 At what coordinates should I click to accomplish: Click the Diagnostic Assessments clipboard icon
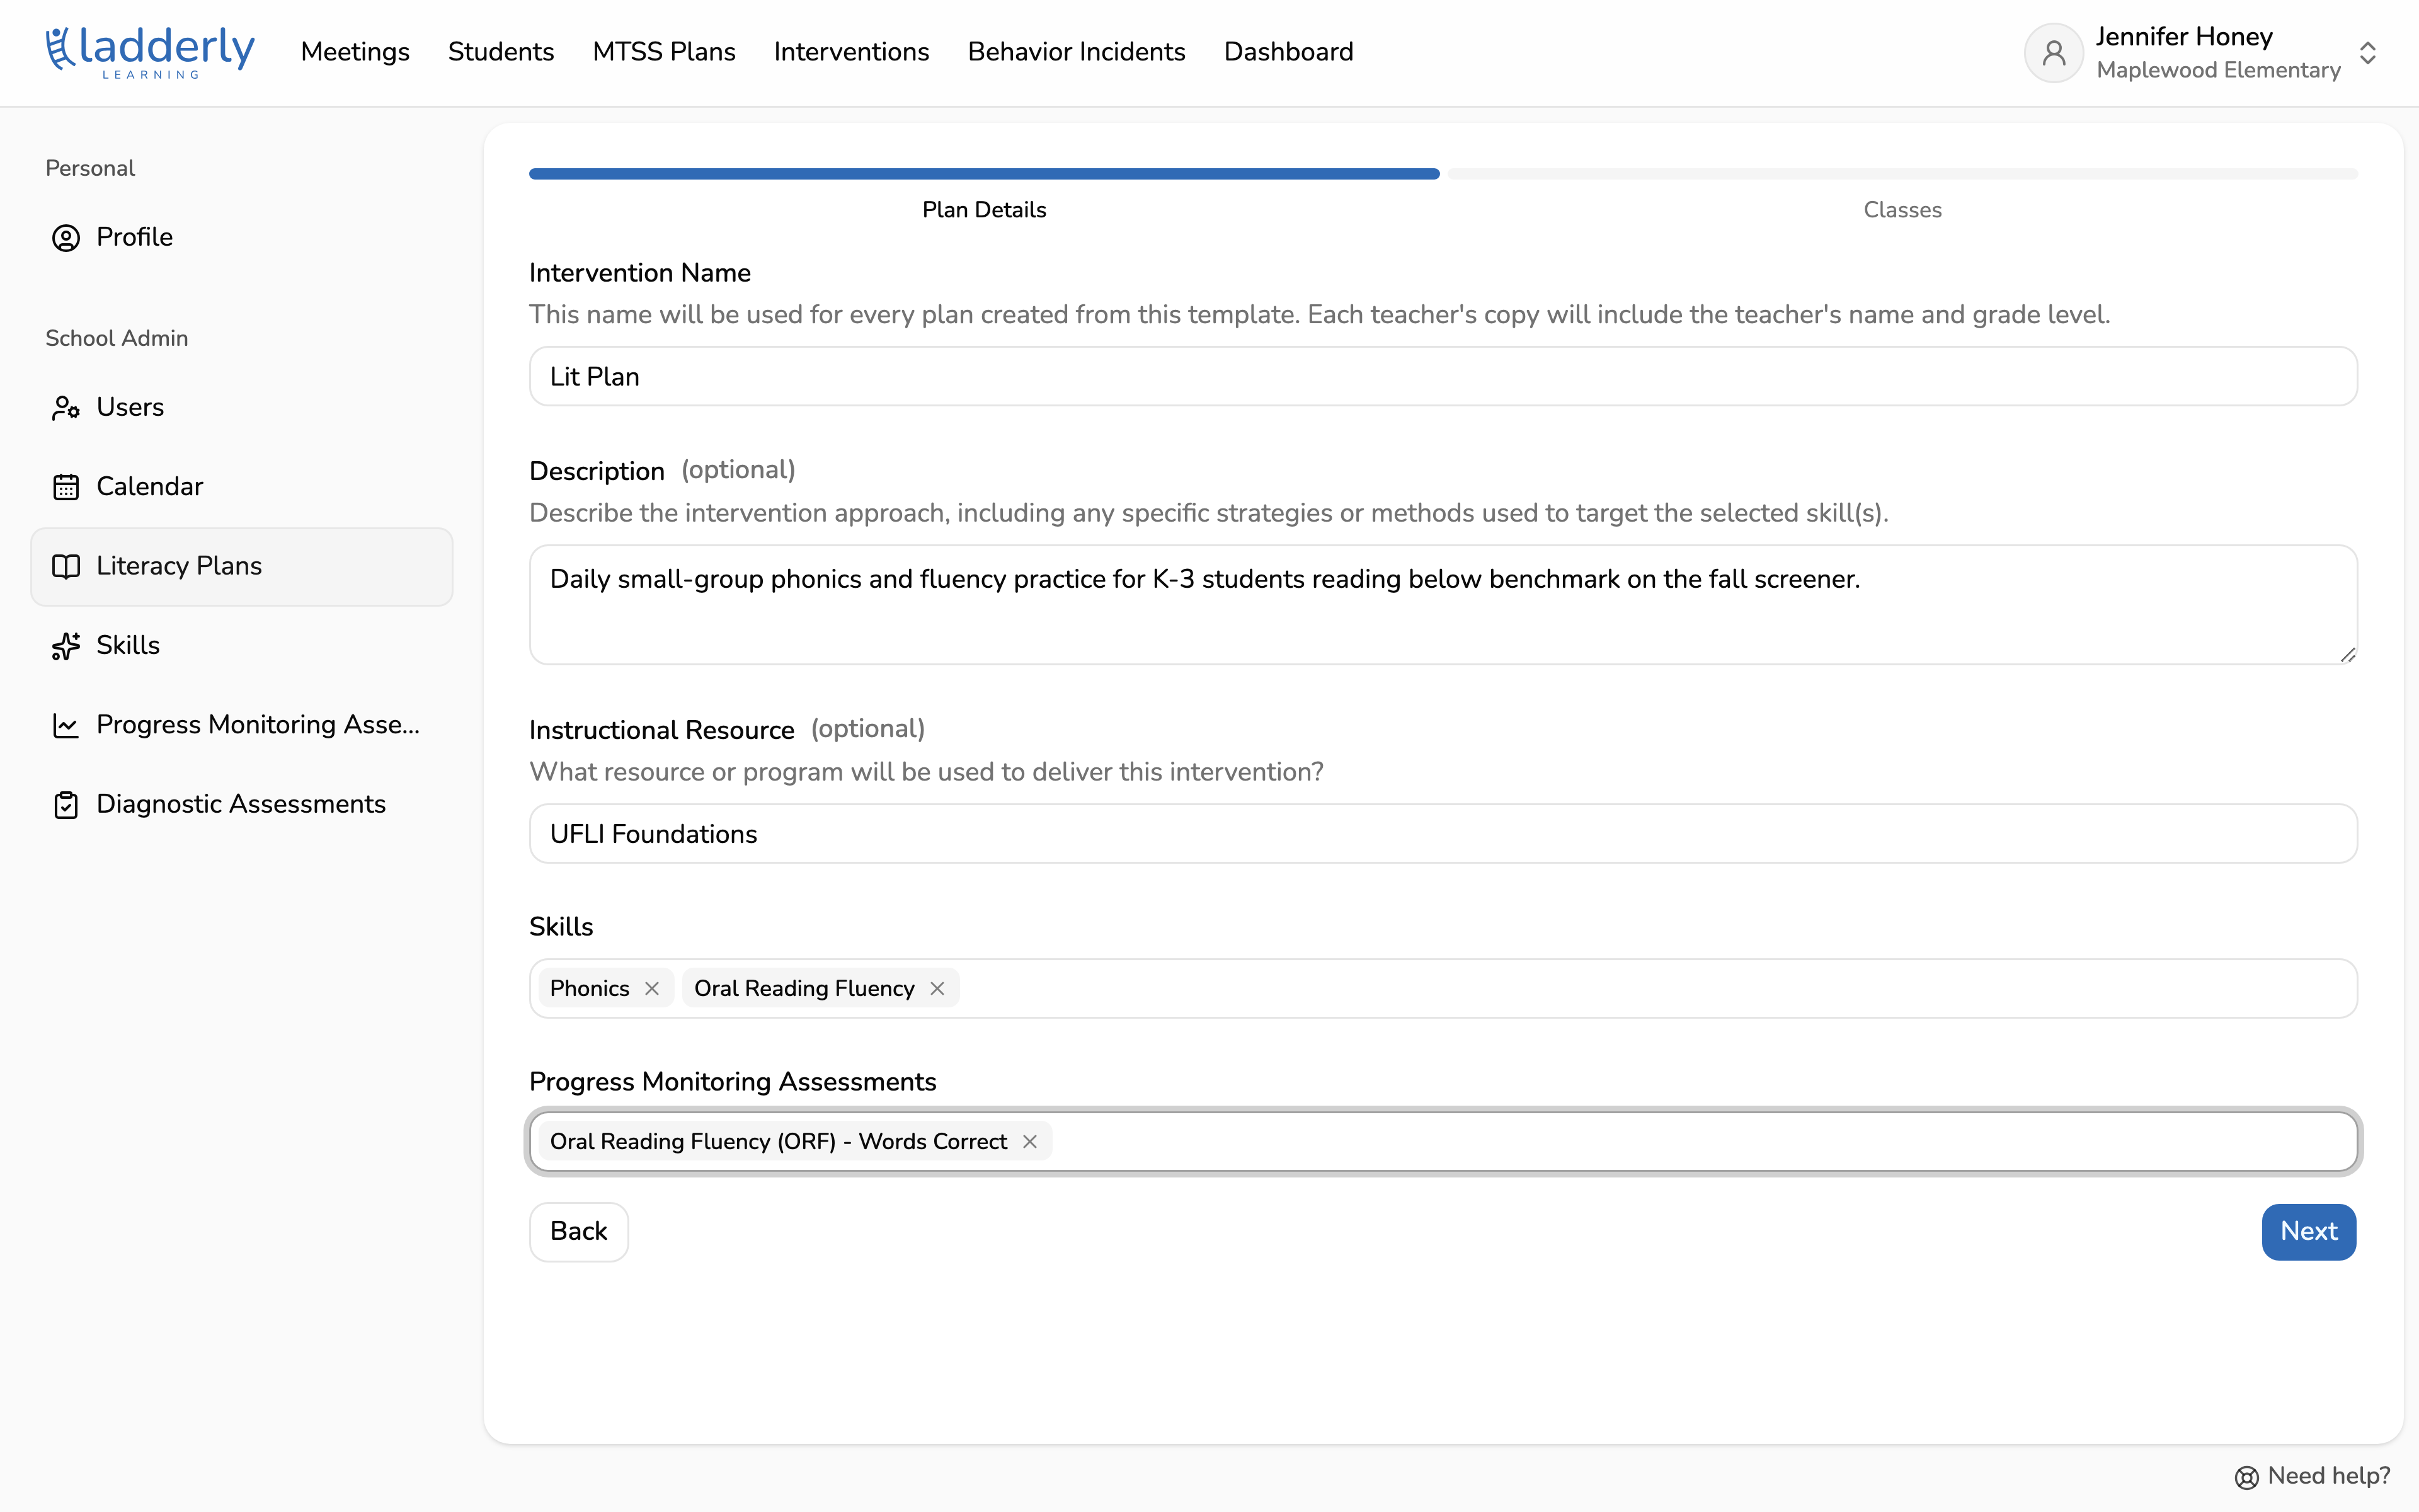66,805
